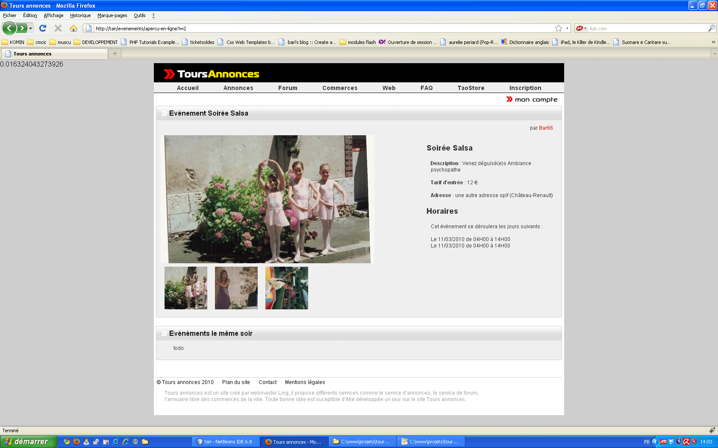Open the KOMIN bookmark folder
This screenshot has height=448, width=718.
[13, 42]
